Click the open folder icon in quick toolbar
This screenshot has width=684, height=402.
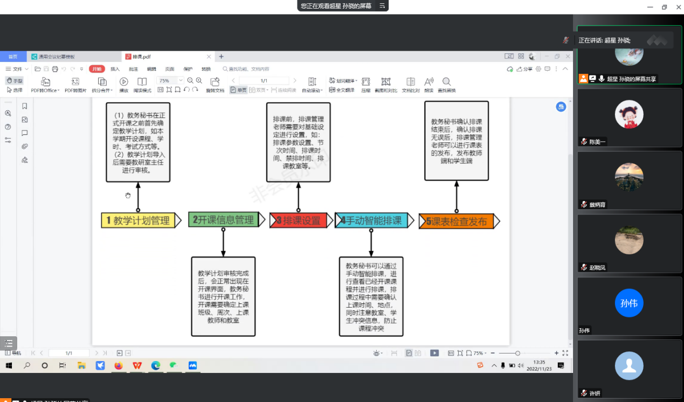click(38, 69)
